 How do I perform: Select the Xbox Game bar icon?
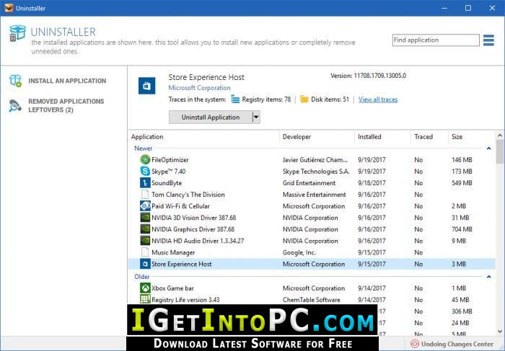tap(145, 288)
